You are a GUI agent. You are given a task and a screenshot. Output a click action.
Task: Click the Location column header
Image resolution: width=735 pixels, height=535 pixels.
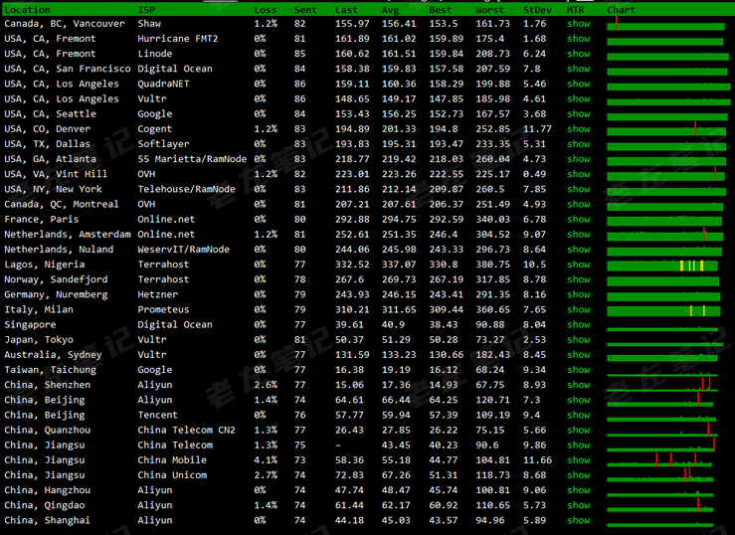coord(28,10)
